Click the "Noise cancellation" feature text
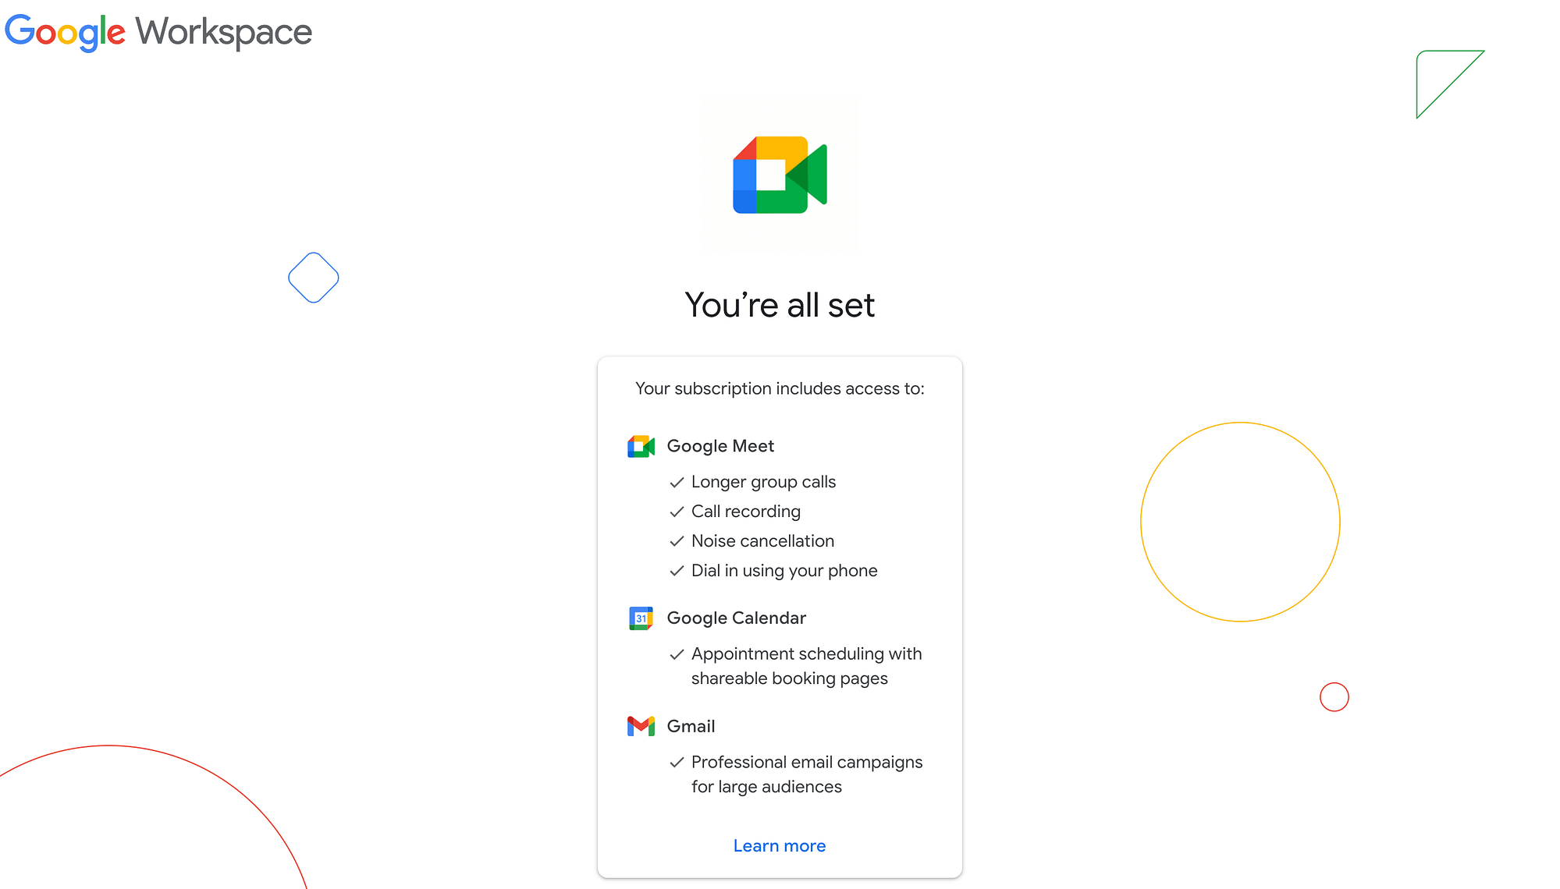The width and height of the screenshot is (1560, 889). [x=762, y=541]
